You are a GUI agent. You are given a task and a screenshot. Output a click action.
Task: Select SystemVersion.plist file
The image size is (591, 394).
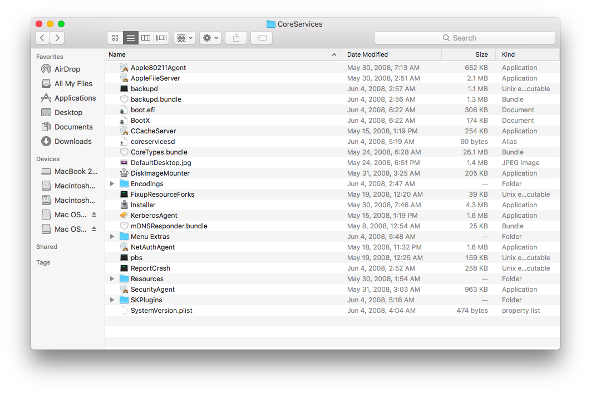point(332,311)
